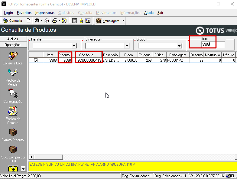Click the Trânsito column header
This screenshot has width=237, height=179.
click(229, 55)
